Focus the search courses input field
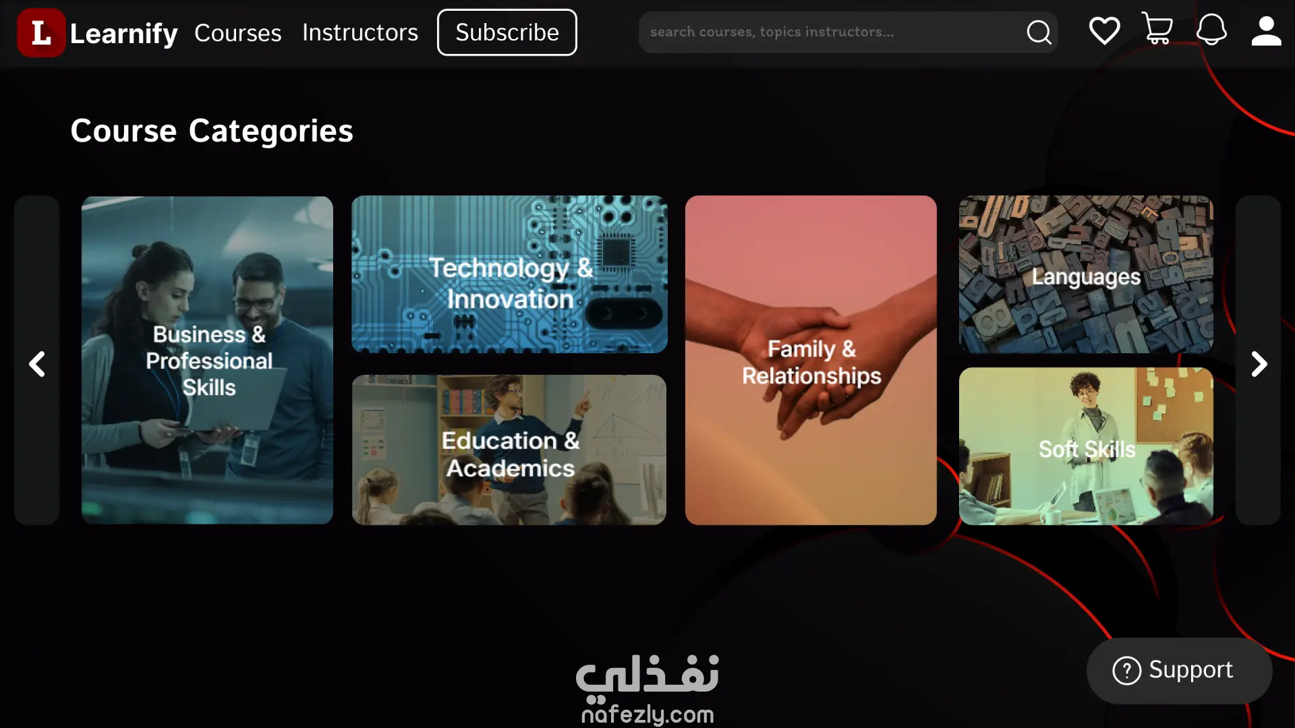Image resolution: width=1295 pixels, height=728 pixels. pos(833,32)
